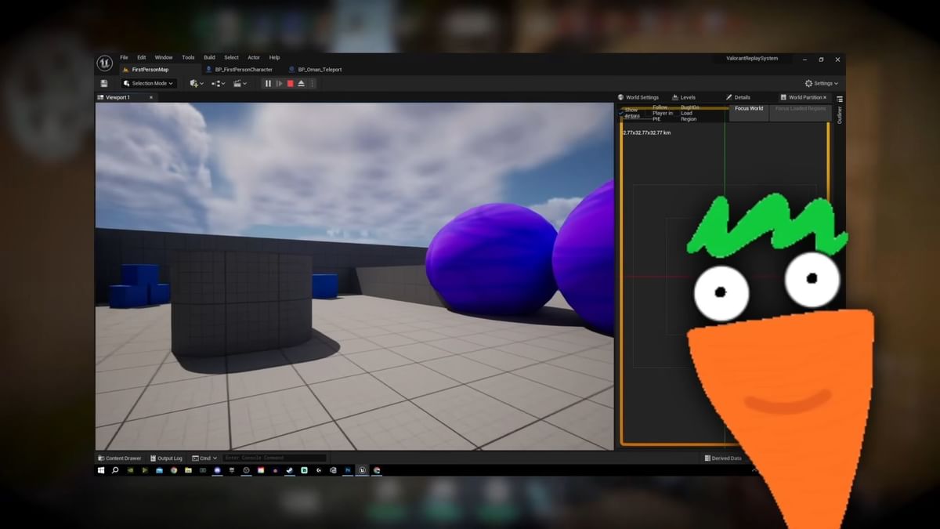Open the Build menu
Image resolution: width=940 pixels, height=529 pixels.
coord(208,57)
